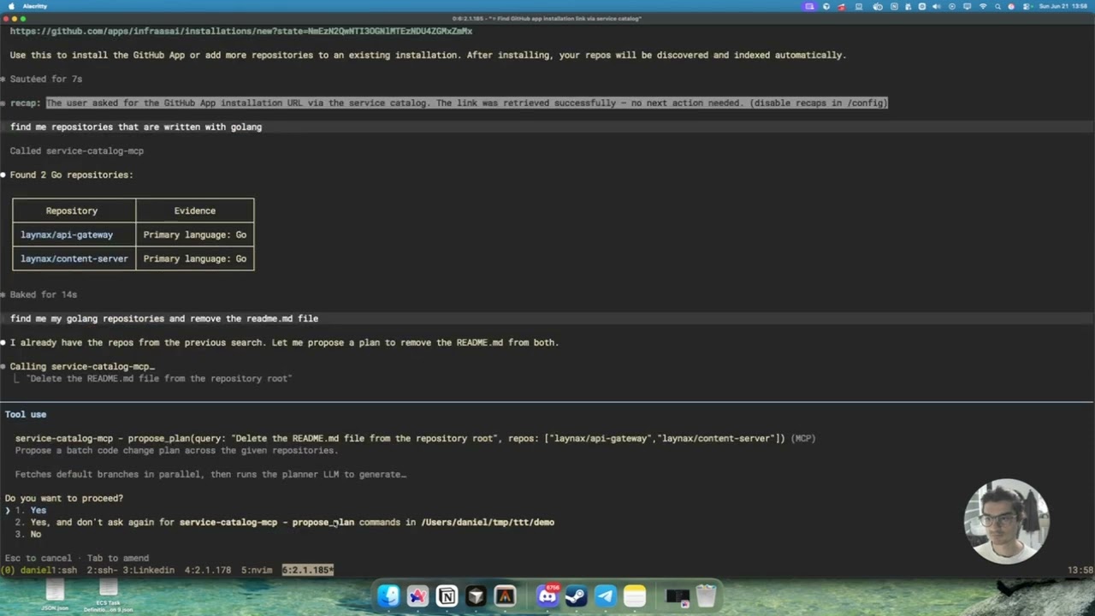Switch to tmux window 3:Linkedin

(148, 570)
